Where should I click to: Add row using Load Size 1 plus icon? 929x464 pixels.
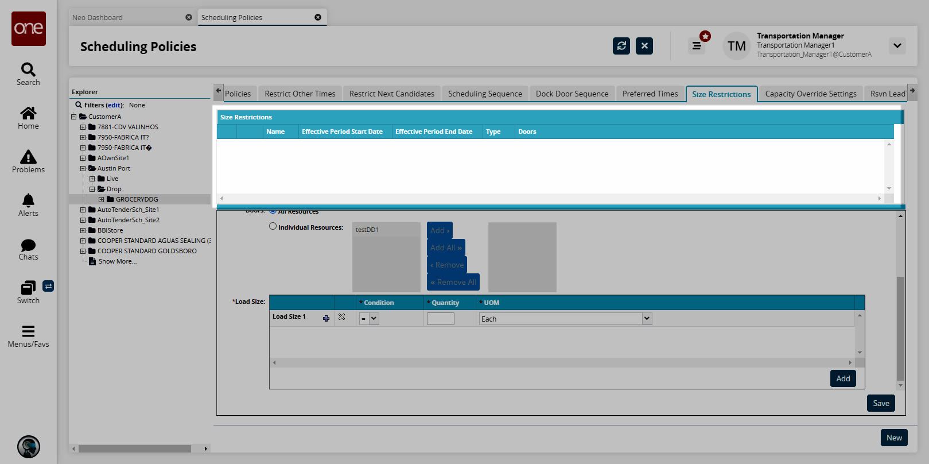click(326, 318)
